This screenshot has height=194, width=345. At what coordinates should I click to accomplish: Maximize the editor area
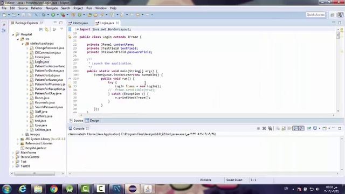[340, 23]
